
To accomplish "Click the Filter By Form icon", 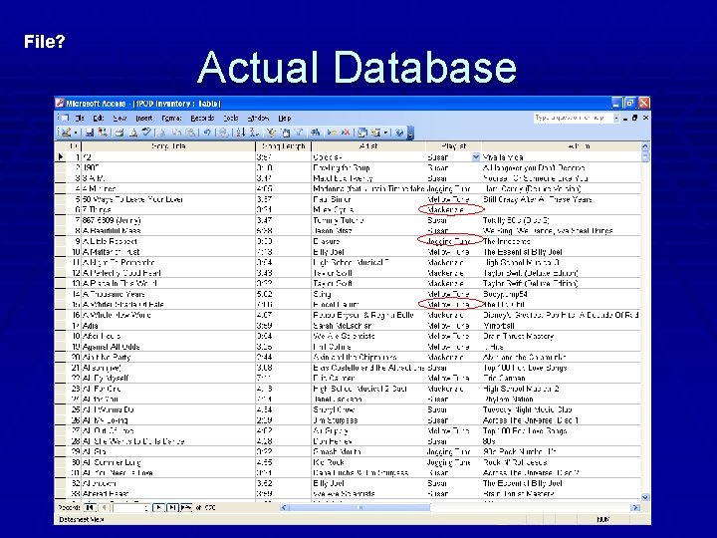I will point(286,133).
